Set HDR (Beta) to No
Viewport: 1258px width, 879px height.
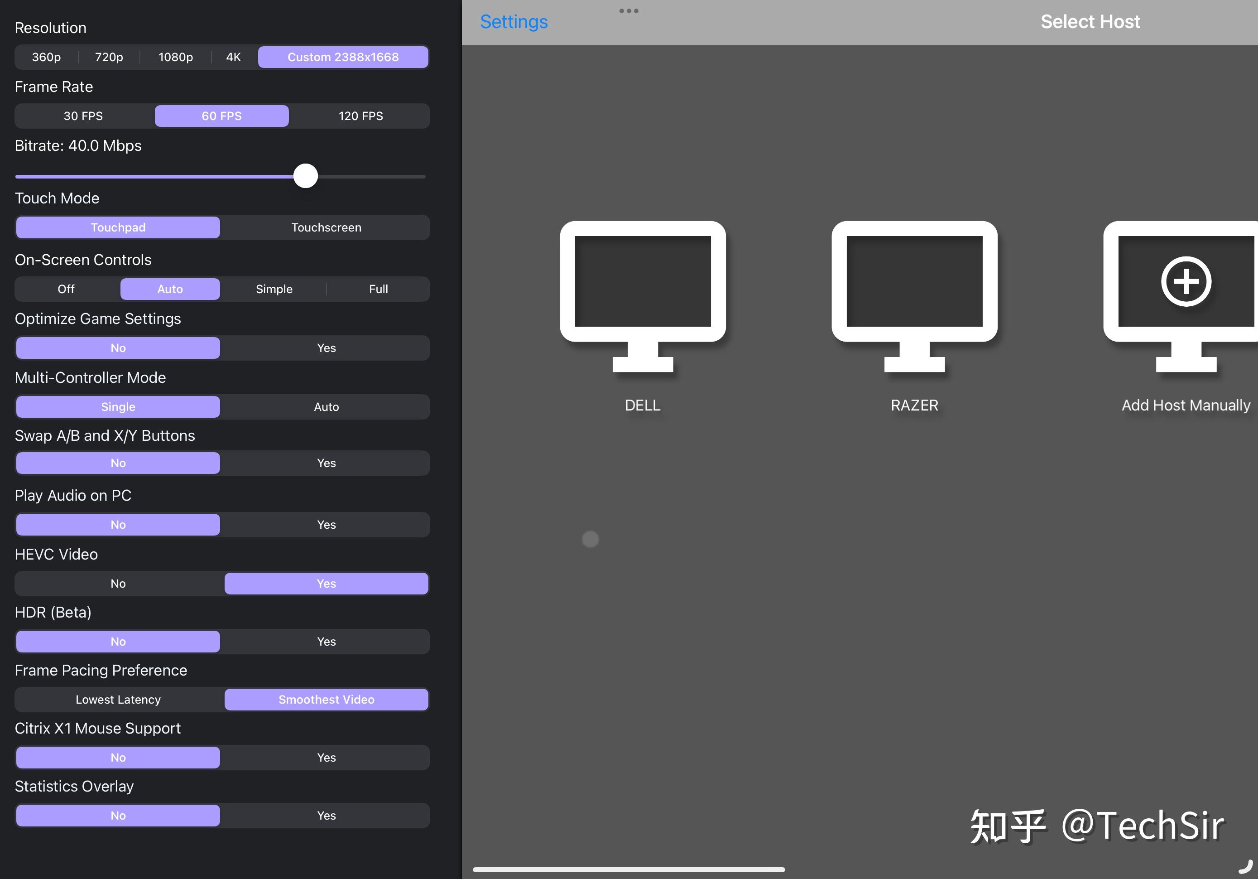[118, 642]
